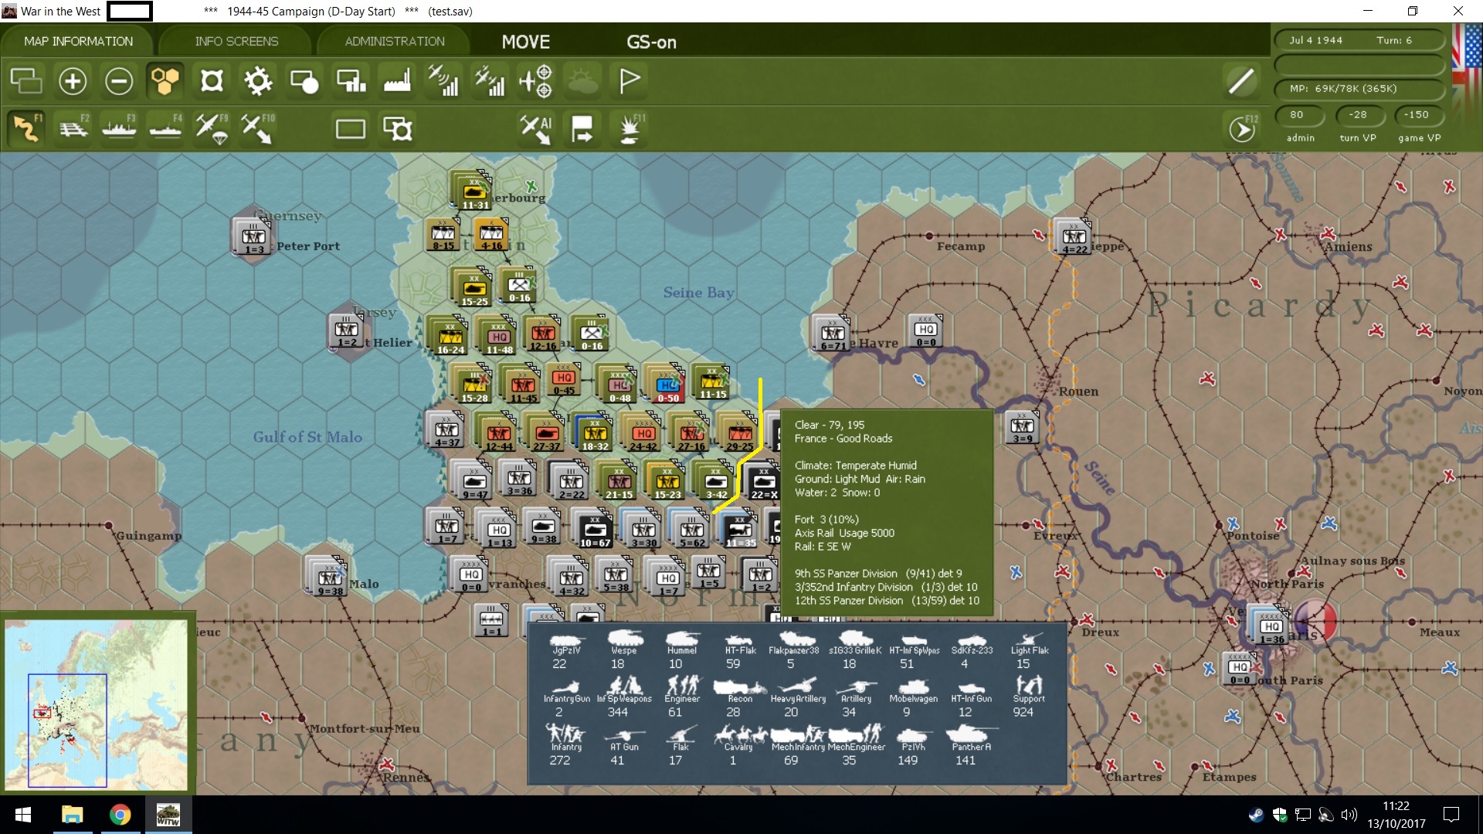Select the HQ counter 0=0 near Le Havre
The width and height of the screenshot is (1483, 834).
926,330
